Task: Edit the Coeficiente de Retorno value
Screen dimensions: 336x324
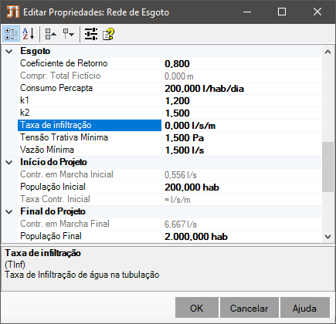Action: click(x=242, y=64)
